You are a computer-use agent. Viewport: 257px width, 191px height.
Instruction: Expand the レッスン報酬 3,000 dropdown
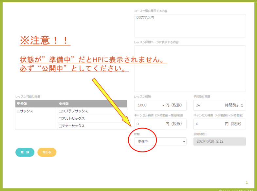(x=150, y=105)
